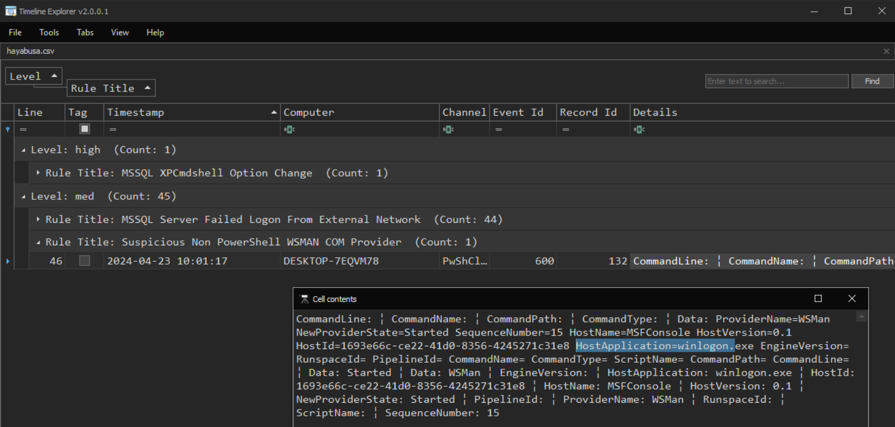Click the filter funnel icon in filter row
This screenshot has height=427, width=895.
pyautogui.click(x=7, y=129)
